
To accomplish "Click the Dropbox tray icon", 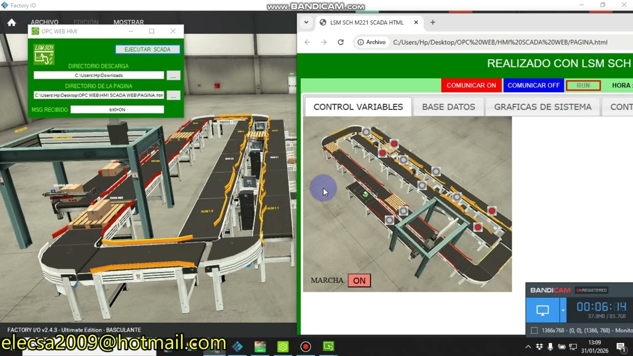I will (x=540, y=347).
